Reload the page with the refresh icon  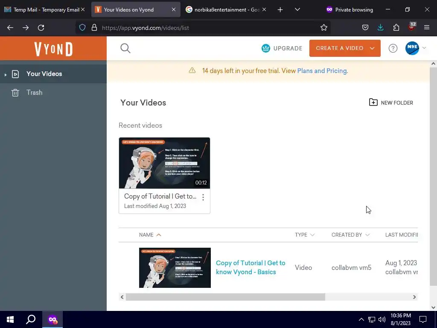point(41,28)
